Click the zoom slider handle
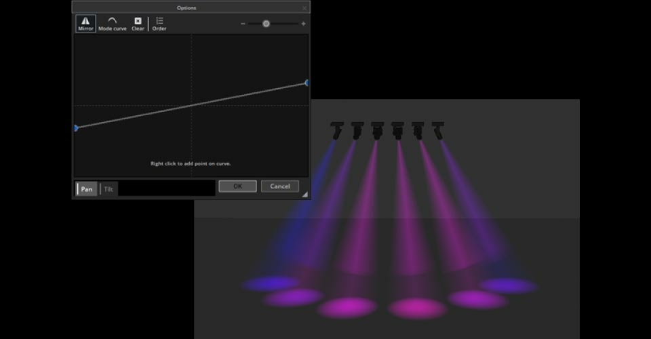 click(x=266, y=24)
